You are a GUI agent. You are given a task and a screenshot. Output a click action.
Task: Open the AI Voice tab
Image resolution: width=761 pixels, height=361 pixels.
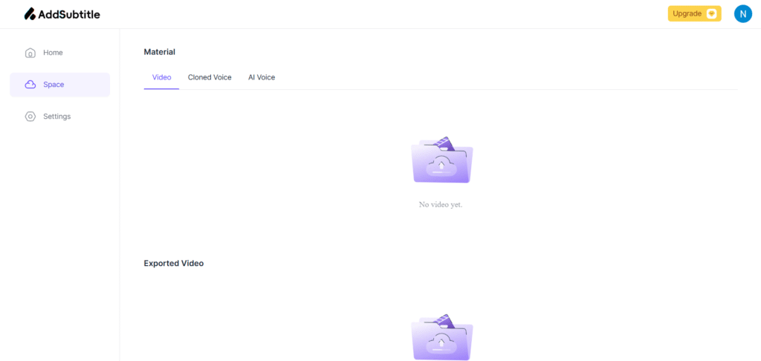262,77
